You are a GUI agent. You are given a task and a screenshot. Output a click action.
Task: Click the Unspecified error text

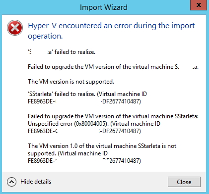(50, 124)
